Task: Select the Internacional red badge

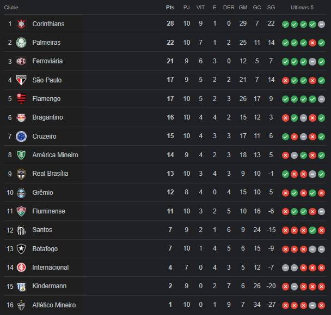Action: [x=21, y=268]
